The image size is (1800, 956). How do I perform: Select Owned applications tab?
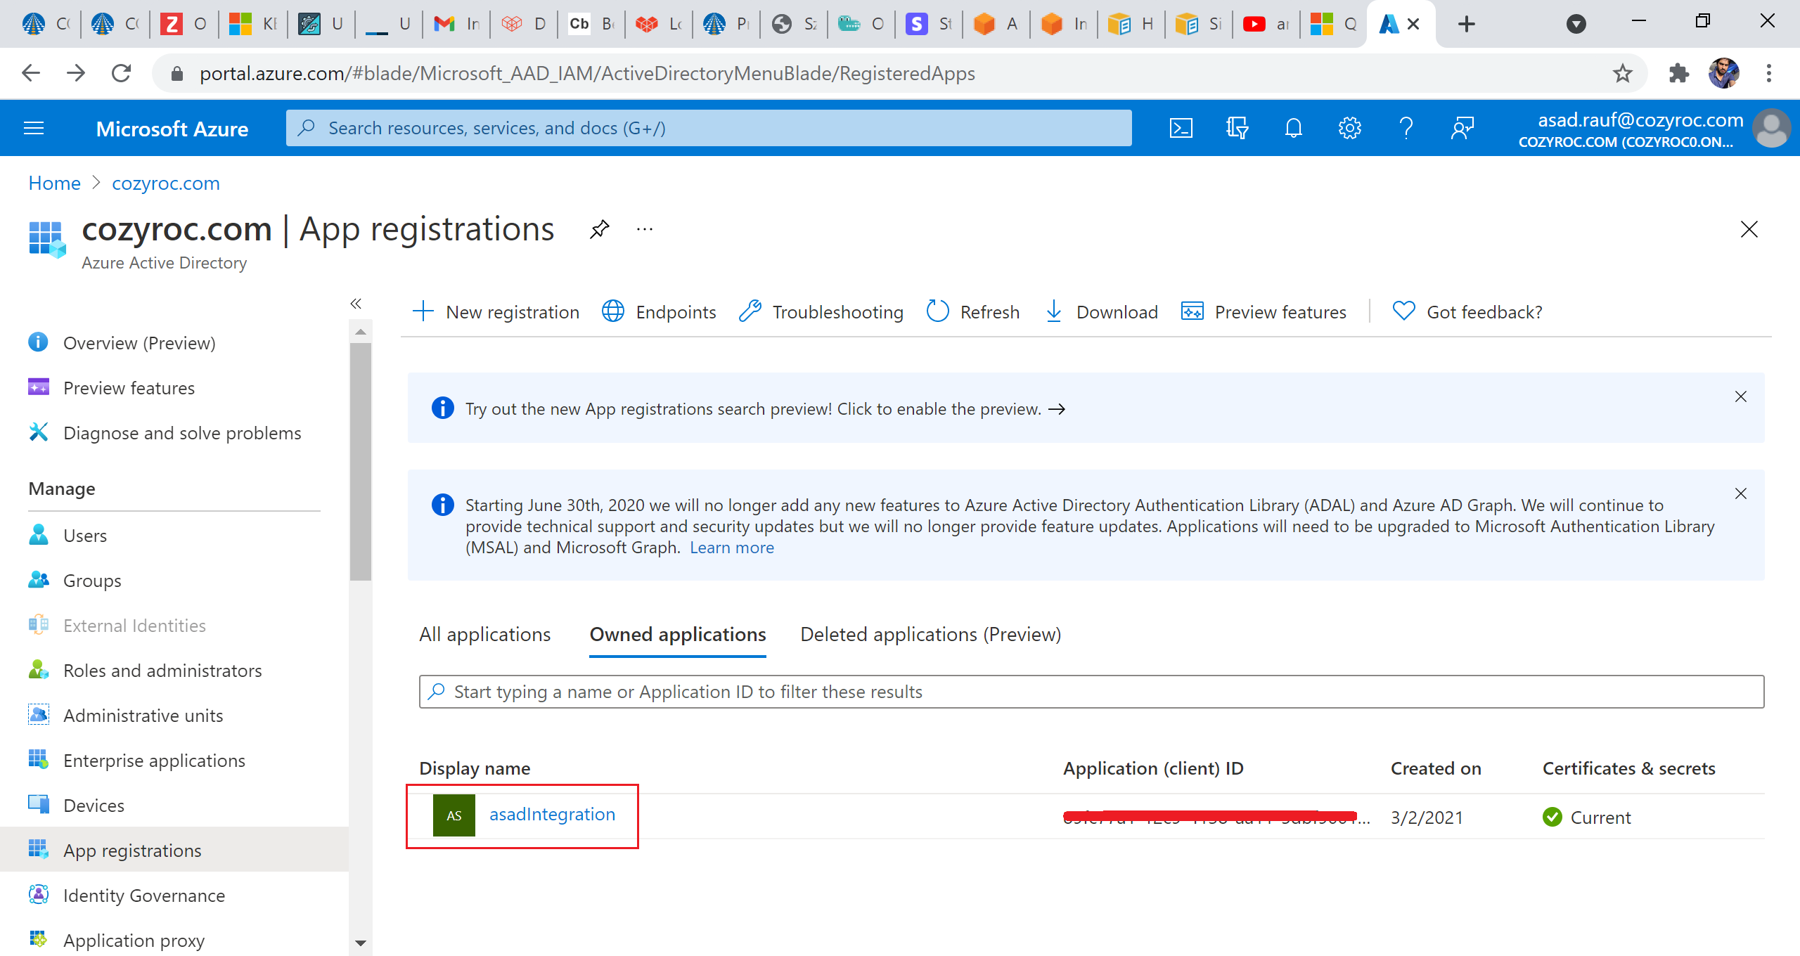[677, 634]
